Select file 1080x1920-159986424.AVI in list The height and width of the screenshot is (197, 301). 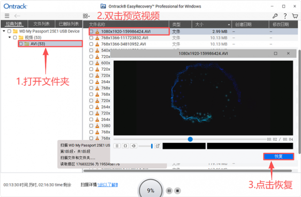pyautogui.click(x=126, y=31)
